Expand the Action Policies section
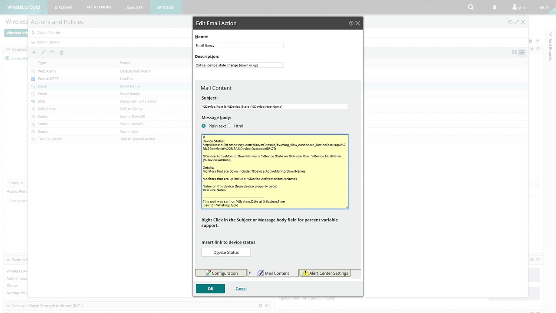The image size is (556, 313). [x=33, y=33]
